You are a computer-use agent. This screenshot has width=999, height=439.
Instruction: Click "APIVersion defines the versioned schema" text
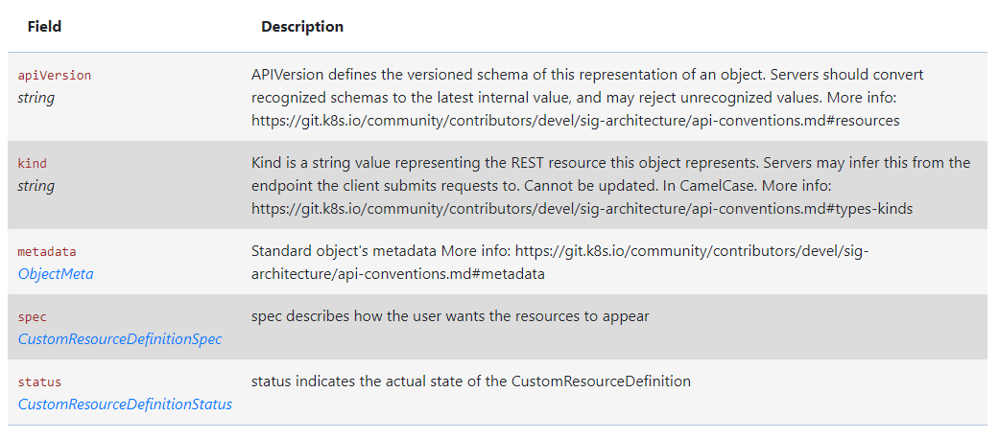tap(384, 75)
